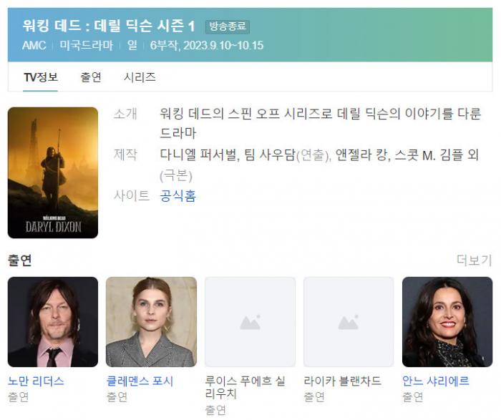Open 안느 샤리에르 name link
Image resolution: width=501 pixels, height=420 pixels.
435,381
